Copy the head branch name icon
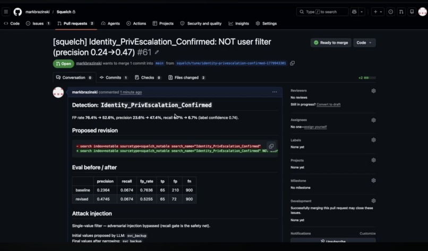Viewport: 428px width, 251px height. [293, 63]
